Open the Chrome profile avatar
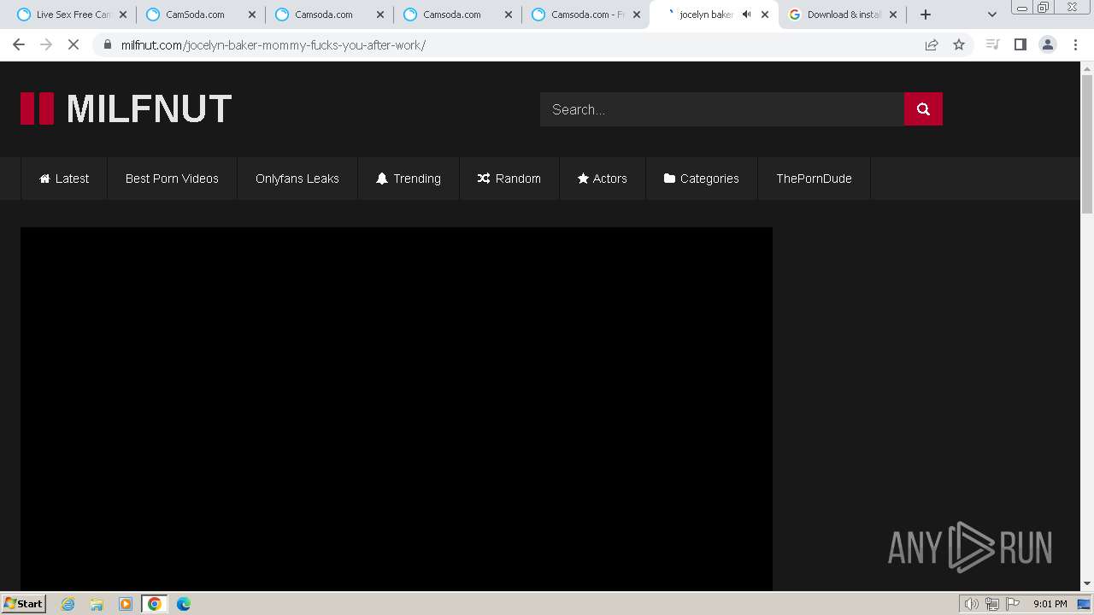 coord(1048,44)
